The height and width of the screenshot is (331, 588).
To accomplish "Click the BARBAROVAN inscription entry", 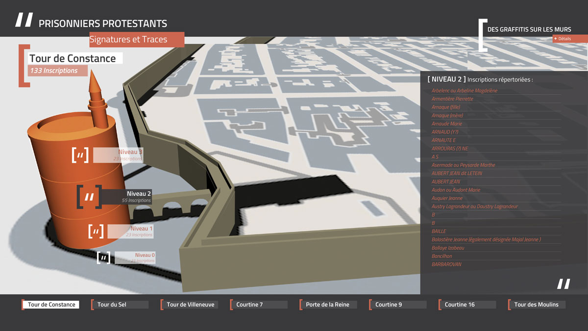I will 446,264.
